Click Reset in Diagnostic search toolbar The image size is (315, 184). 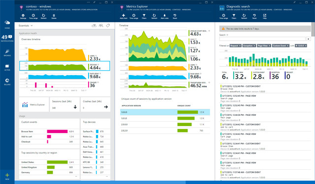pos(254,16)
